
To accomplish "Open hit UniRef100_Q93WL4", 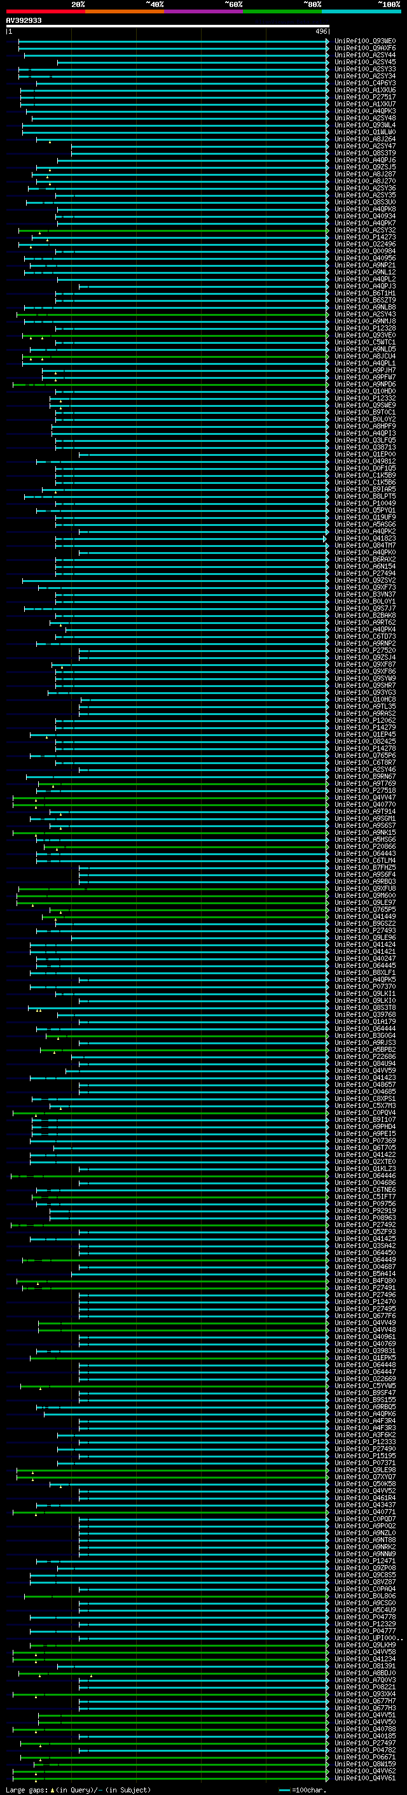I will [x=365, y=125].
